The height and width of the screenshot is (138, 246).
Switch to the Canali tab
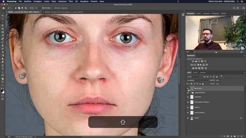pyautogui.click(x=195, y=72)
